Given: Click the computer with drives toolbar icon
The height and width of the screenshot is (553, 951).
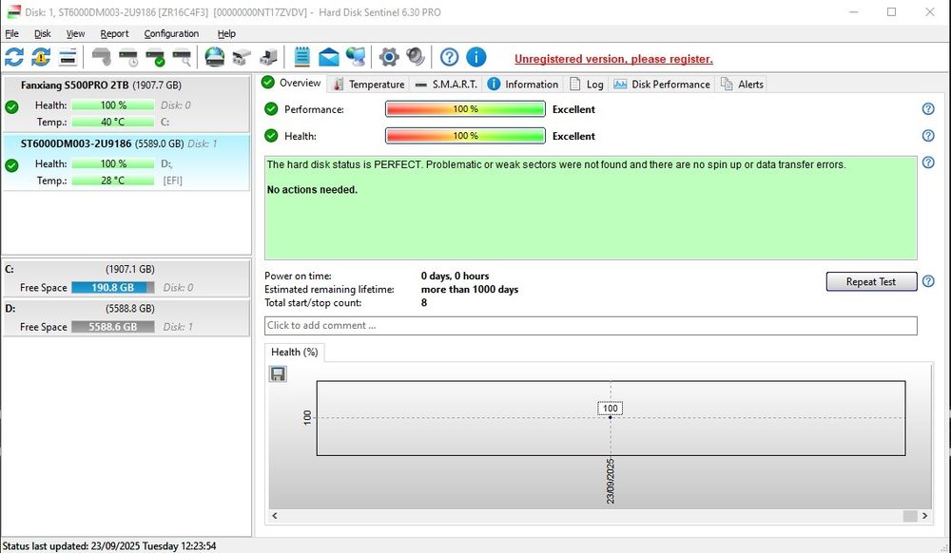Looking at the screenshot, I should click(268, 58).
